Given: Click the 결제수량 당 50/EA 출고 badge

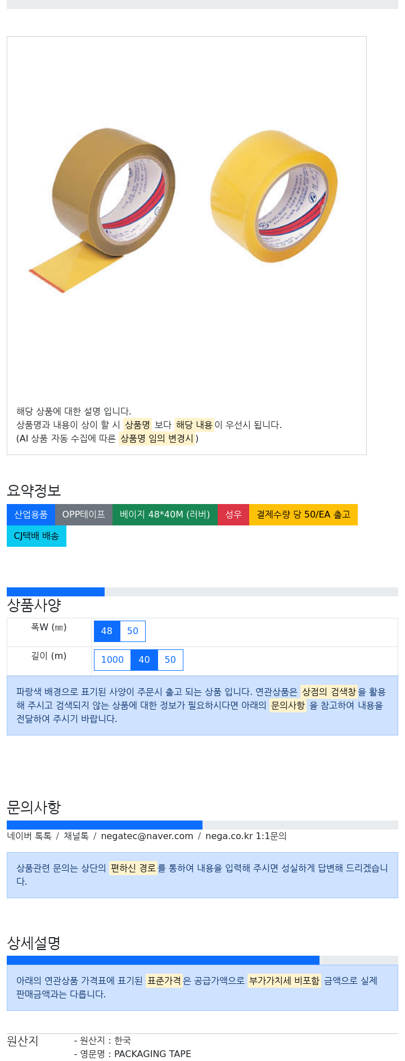Looking at the screenshot, I should (x=303, y=515).
